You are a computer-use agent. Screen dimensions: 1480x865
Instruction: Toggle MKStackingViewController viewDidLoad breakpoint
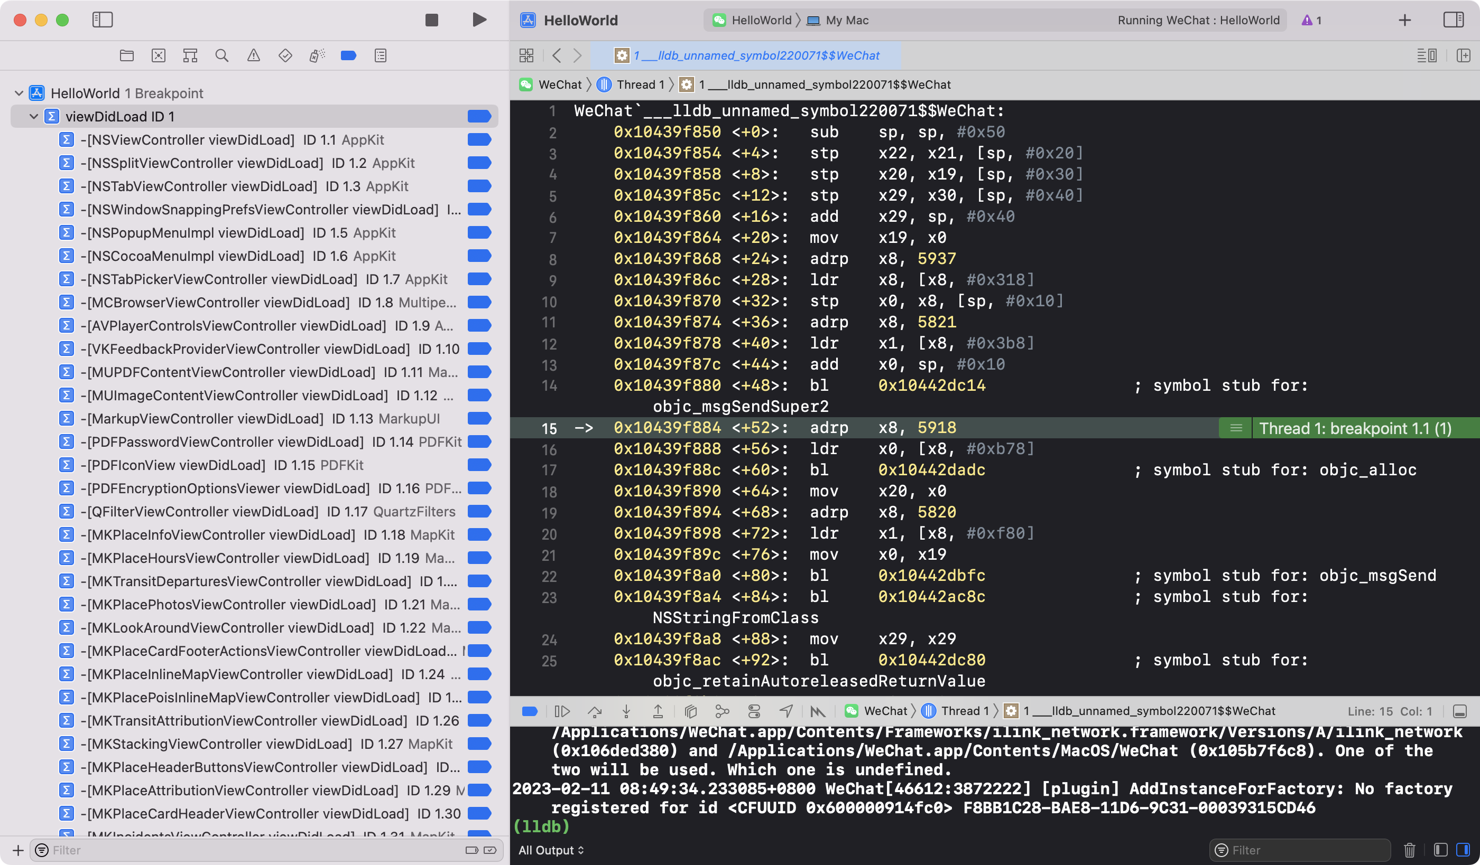click(479, 744)
